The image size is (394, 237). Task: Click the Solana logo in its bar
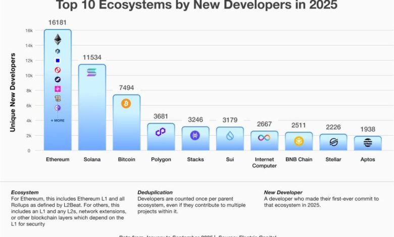[91, 73]
